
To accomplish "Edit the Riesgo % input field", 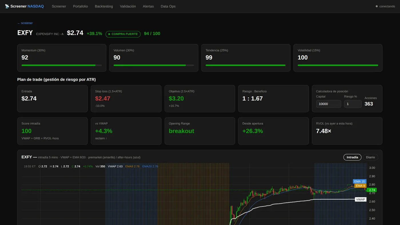I will pyautogui.click(x=353, y=104).
